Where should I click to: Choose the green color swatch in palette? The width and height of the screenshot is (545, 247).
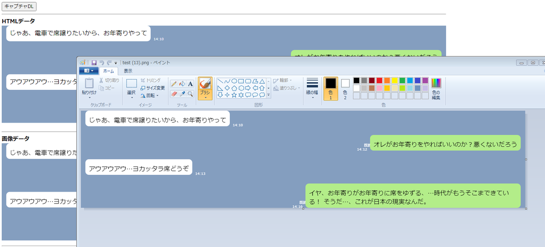point(403,80)
